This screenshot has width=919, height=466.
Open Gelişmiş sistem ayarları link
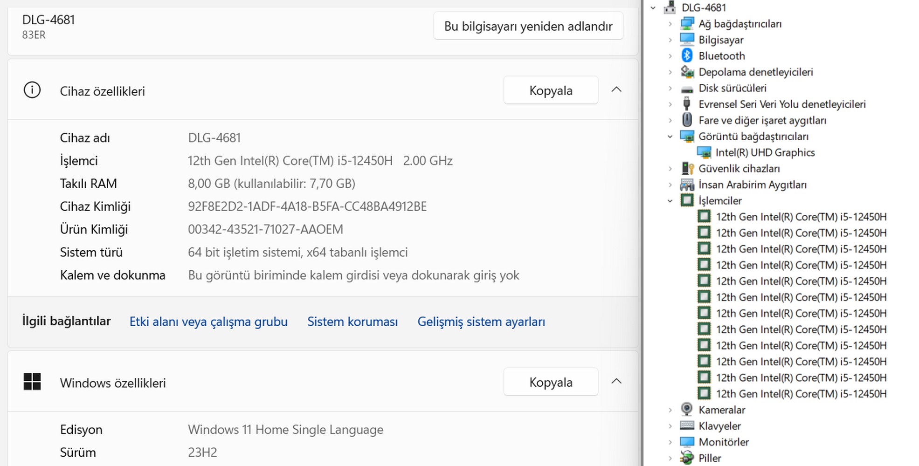(481, 322)
